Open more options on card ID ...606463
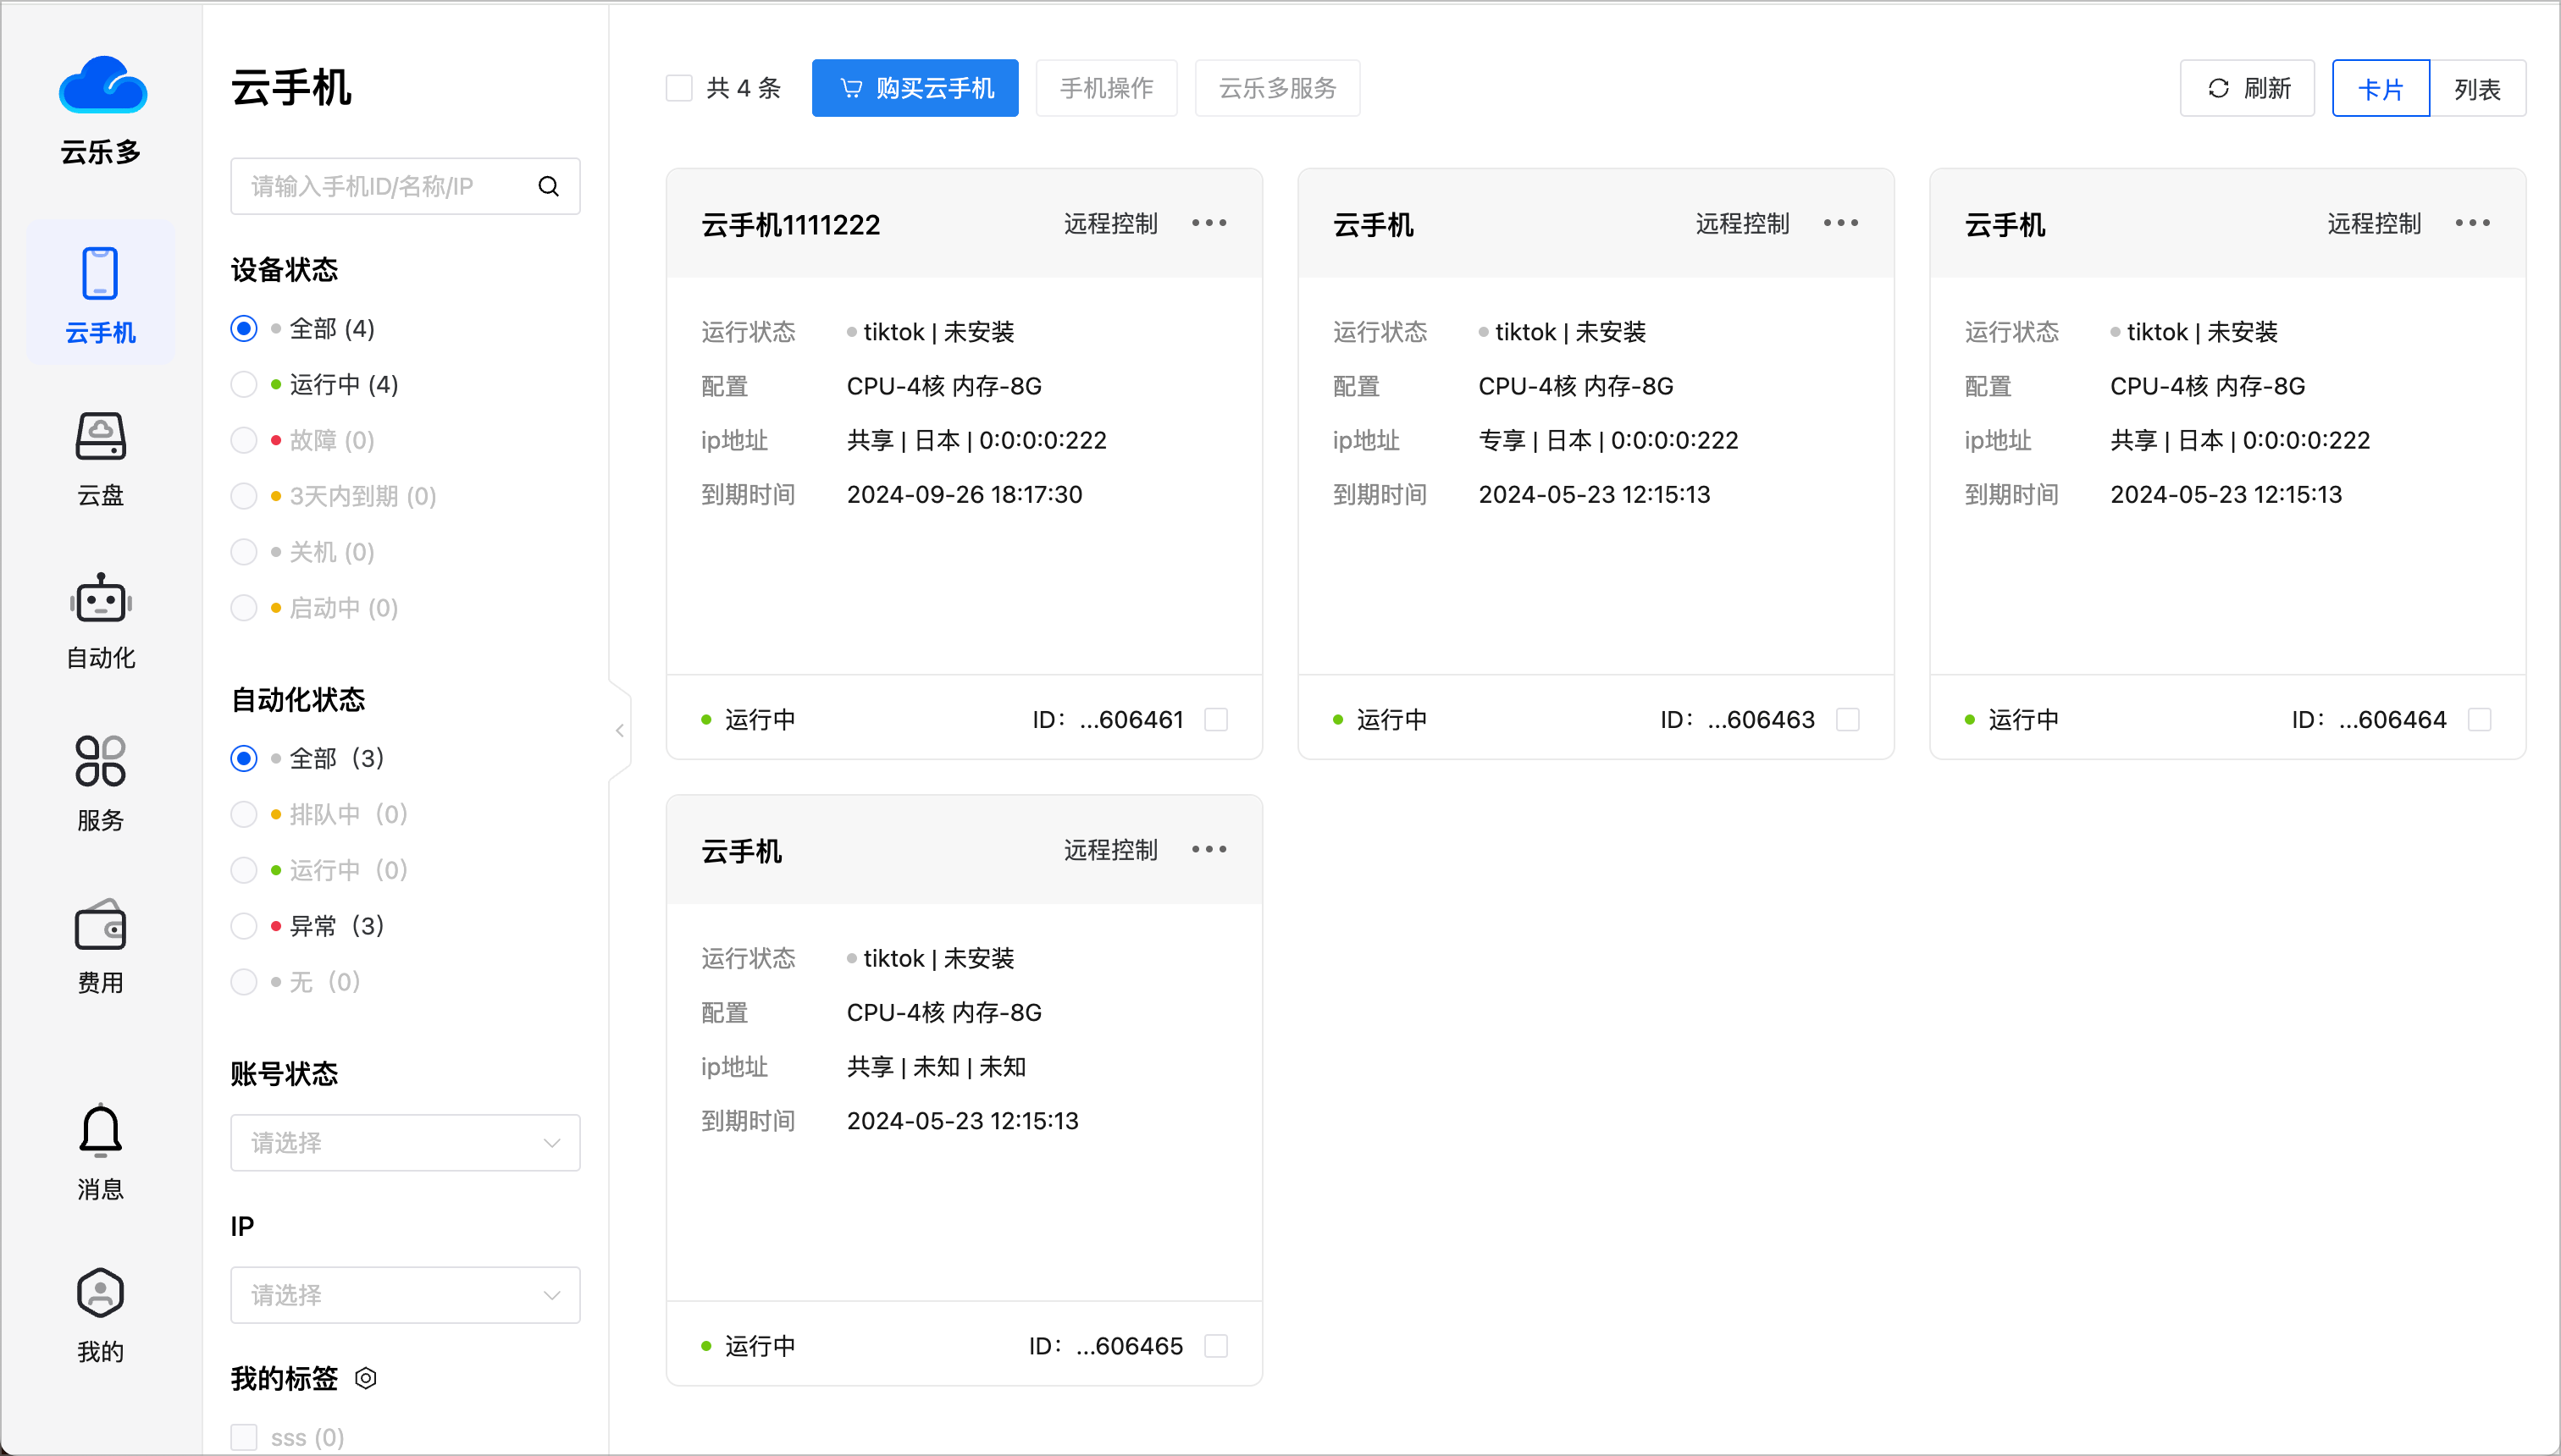2561x1456 pixels. coord(1841,223)
